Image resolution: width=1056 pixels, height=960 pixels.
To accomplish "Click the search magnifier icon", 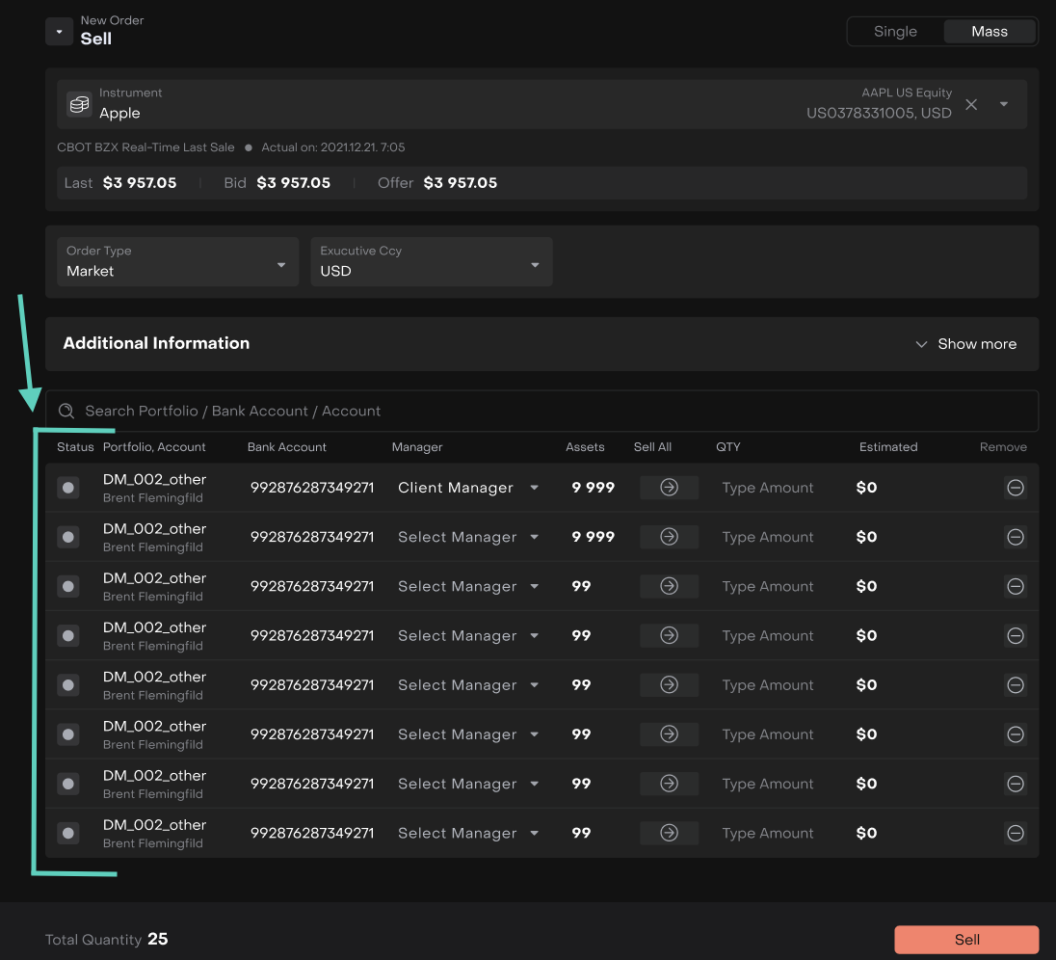I will 66,411.
